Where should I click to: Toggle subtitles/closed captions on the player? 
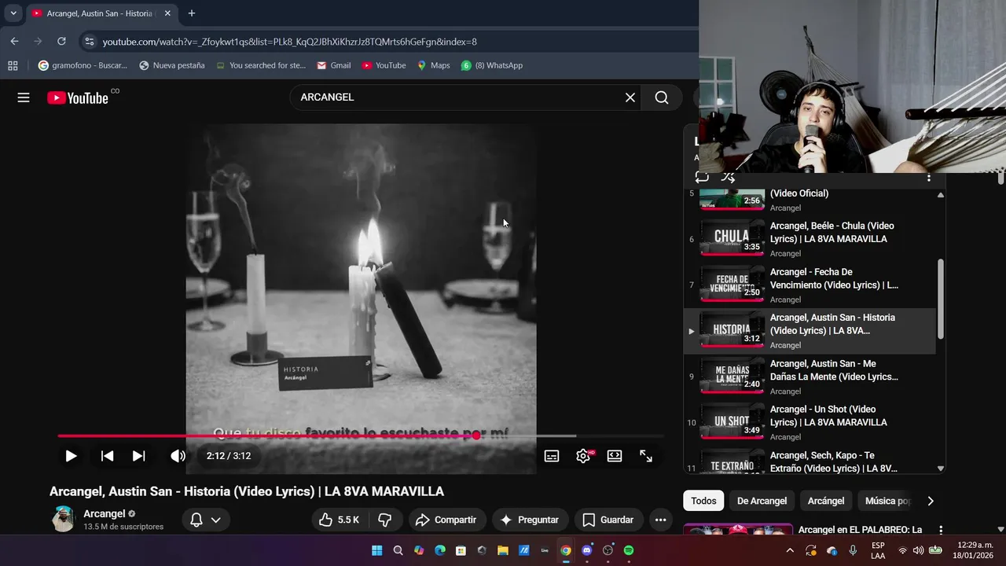pos(552,456)
